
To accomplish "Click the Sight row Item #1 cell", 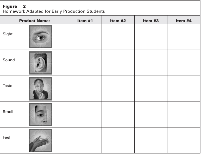I will (x=85, y=37).
